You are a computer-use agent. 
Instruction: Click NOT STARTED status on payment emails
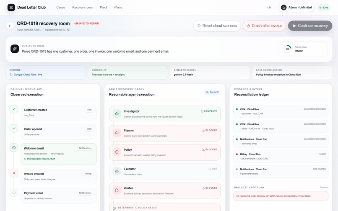click(x=319, y=169)
